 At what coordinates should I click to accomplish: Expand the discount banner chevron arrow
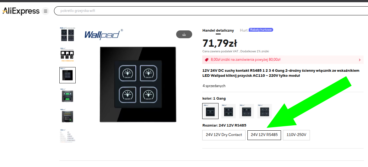tap(360, 60)
